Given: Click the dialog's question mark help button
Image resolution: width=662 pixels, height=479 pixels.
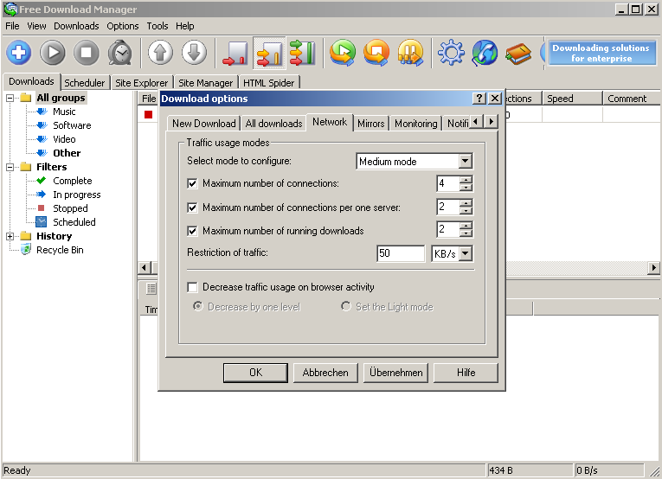Looking at the screenshot, I should click(479, 99).
